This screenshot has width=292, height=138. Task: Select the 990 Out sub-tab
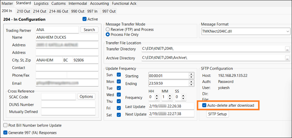78,11
